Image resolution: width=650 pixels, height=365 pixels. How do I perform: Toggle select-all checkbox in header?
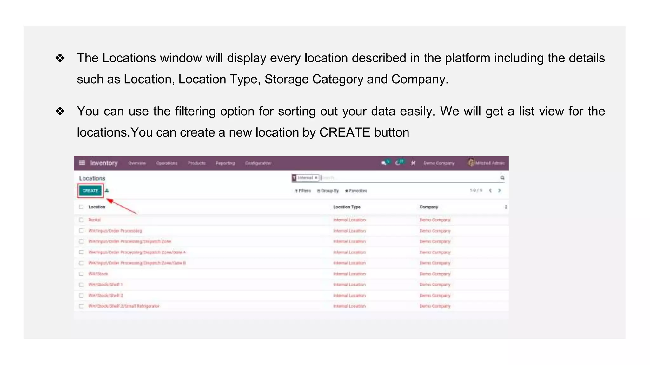[x=81, y=207]
